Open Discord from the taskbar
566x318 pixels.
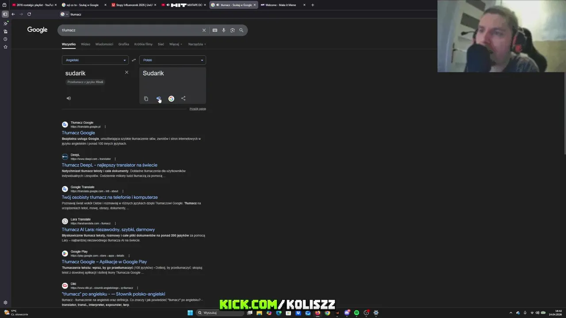[x=347, y=313]
